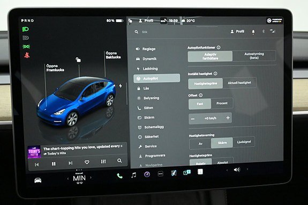Screen dimensions: 308x205
Task: Select Hastighetsgräns option
Action: pyautogui.click(x=206, y=83)
